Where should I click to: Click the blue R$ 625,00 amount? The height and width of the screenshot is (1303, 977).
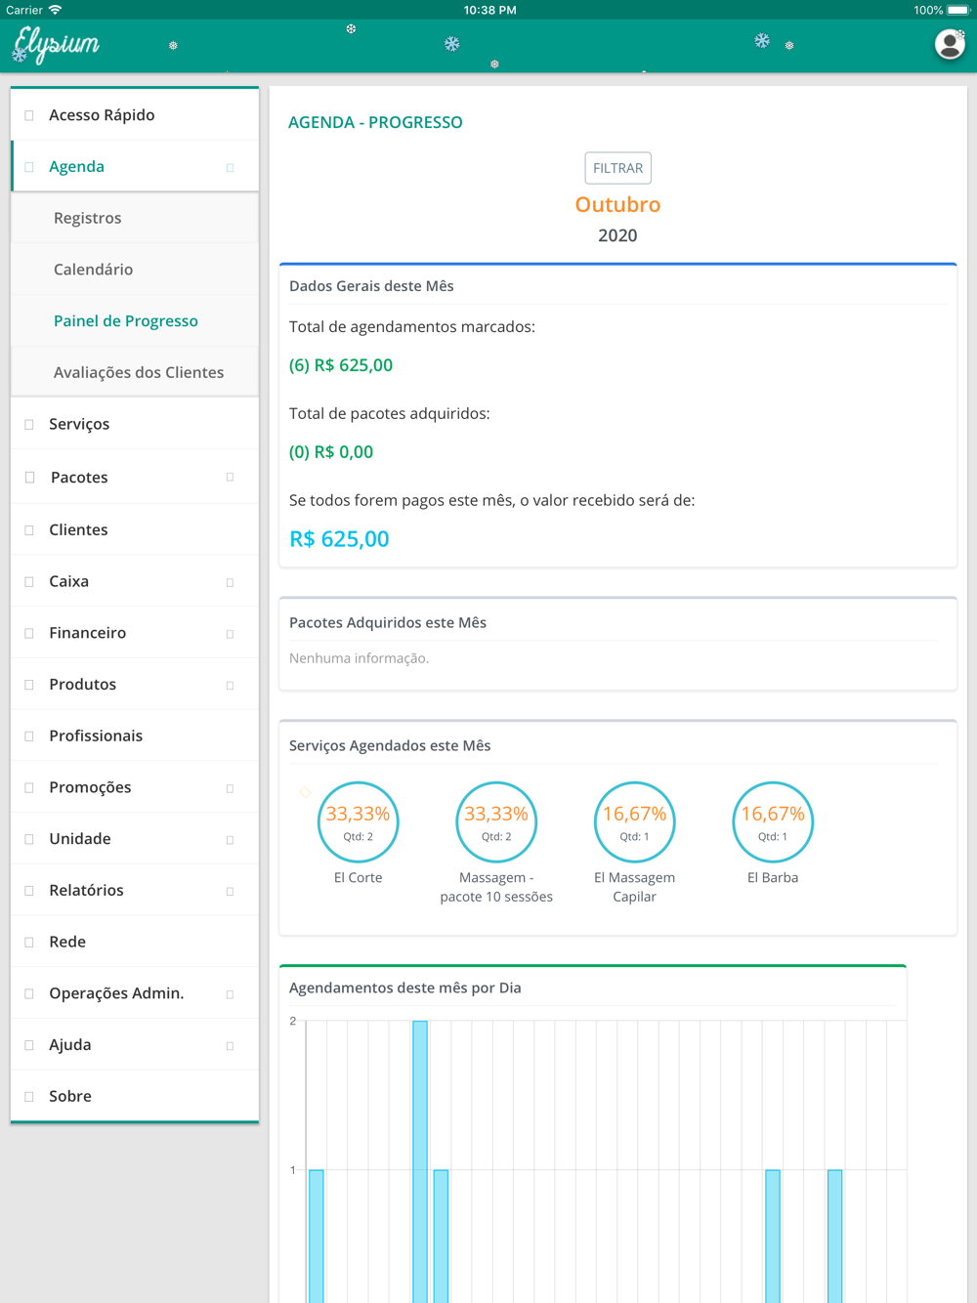(339, 539)
